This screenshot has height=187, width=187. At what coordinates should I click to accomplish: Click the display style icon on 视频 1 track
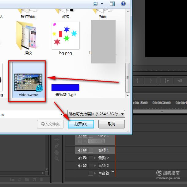(80, 141)
